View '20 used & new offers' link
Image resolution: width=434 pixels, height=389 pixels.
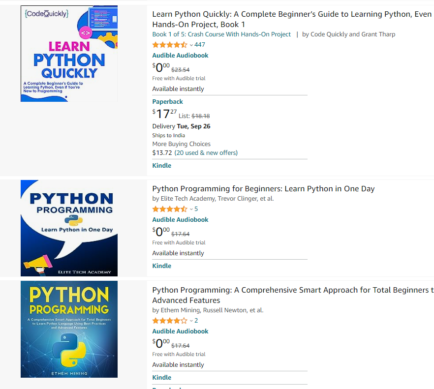click(x=206, y=153)
